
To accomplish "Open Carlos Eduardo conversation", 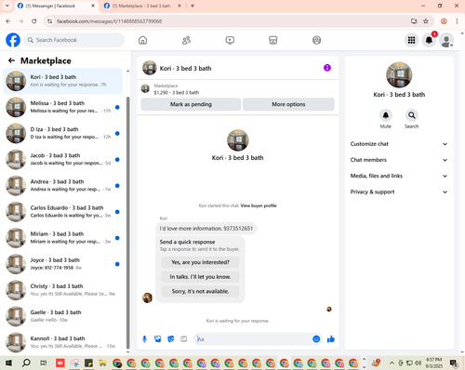I will (62, 212).
